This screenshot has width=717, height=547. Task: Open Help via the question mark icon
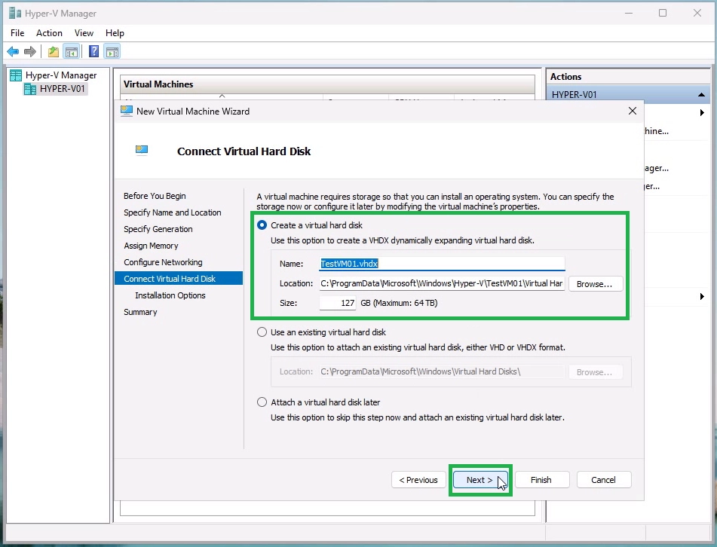coord(94,52)
